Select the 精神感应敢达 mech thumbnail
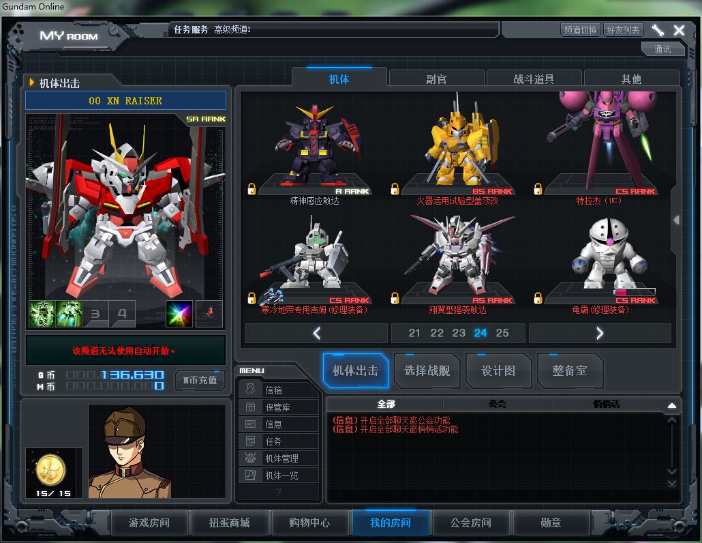The width and height of the screenshot is (702, 543). point(315,145)
